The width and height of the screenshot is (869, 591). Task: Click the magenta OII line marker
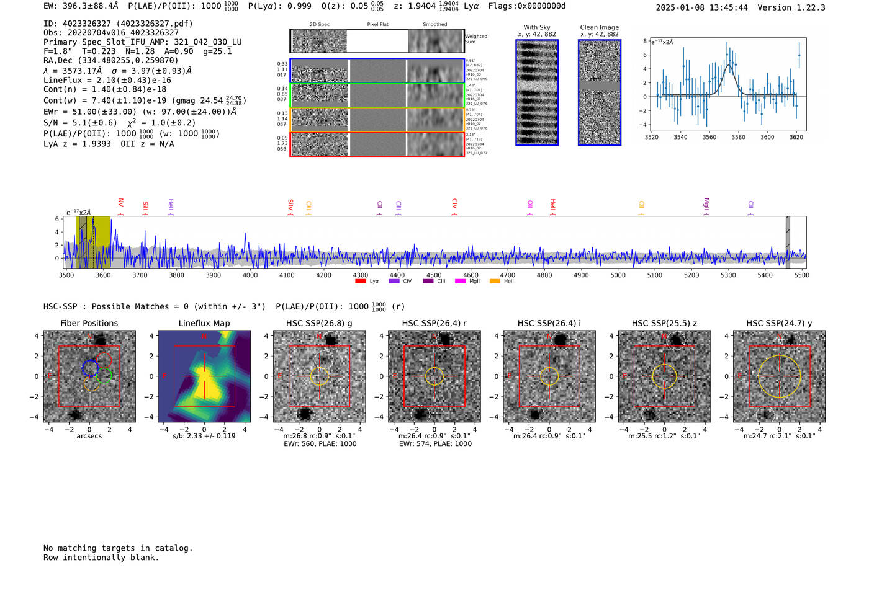(529, 207)
